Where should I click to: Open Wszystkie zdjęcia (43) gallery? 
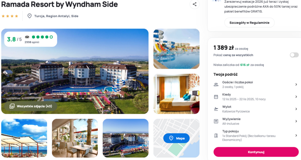pos(31,106)
